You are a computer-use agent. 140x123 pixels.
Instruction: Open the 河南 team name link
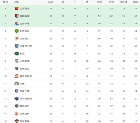pos(22,84)
